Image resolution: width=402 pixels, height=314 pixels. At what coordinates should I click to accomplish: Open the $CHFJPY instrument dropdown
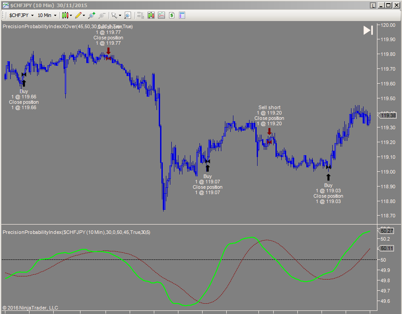21,15
